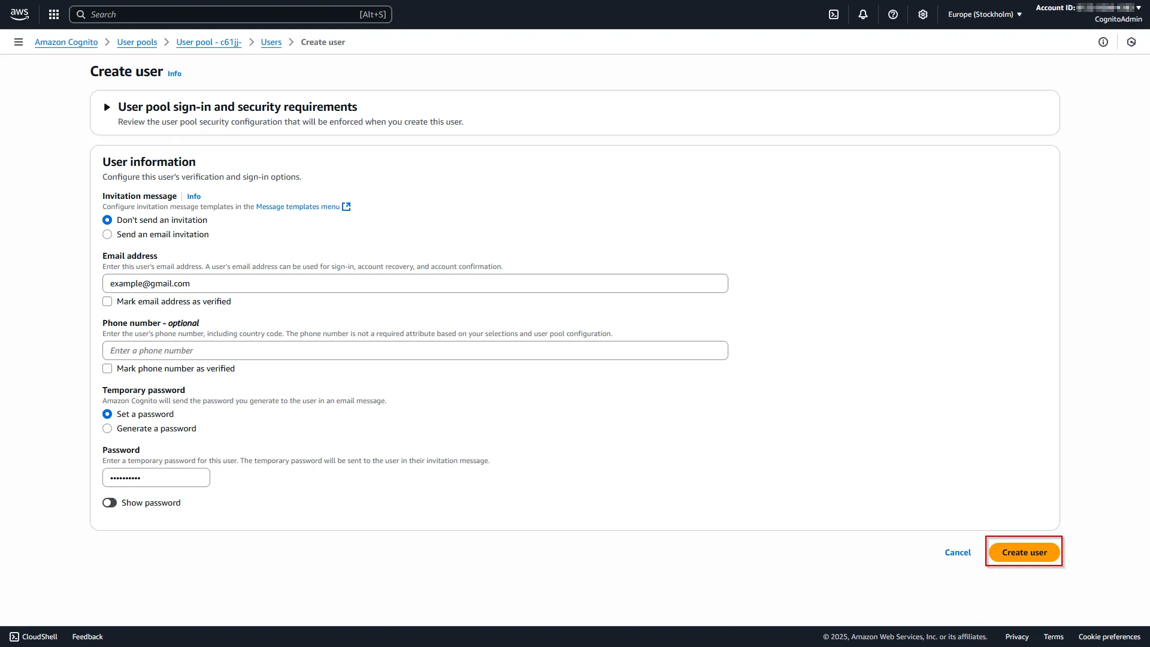Image resolution: width=1150 pixels, height=647 pixels.
Task: Open the services grid menu icon
Action: click(x=54, y=14)
